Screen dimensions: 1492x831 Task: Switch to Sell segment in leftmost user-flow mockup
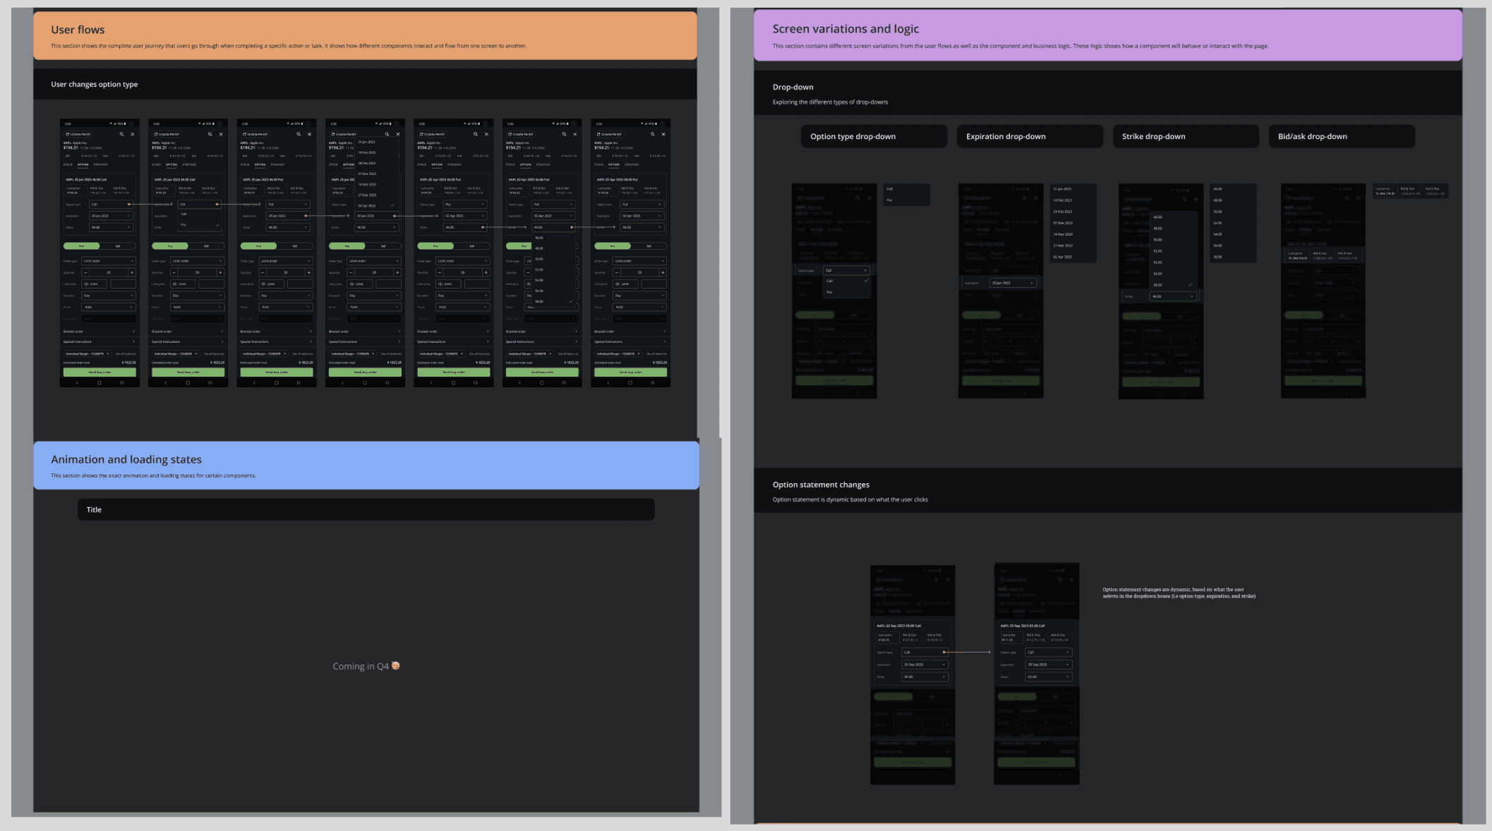click(117, 246)
